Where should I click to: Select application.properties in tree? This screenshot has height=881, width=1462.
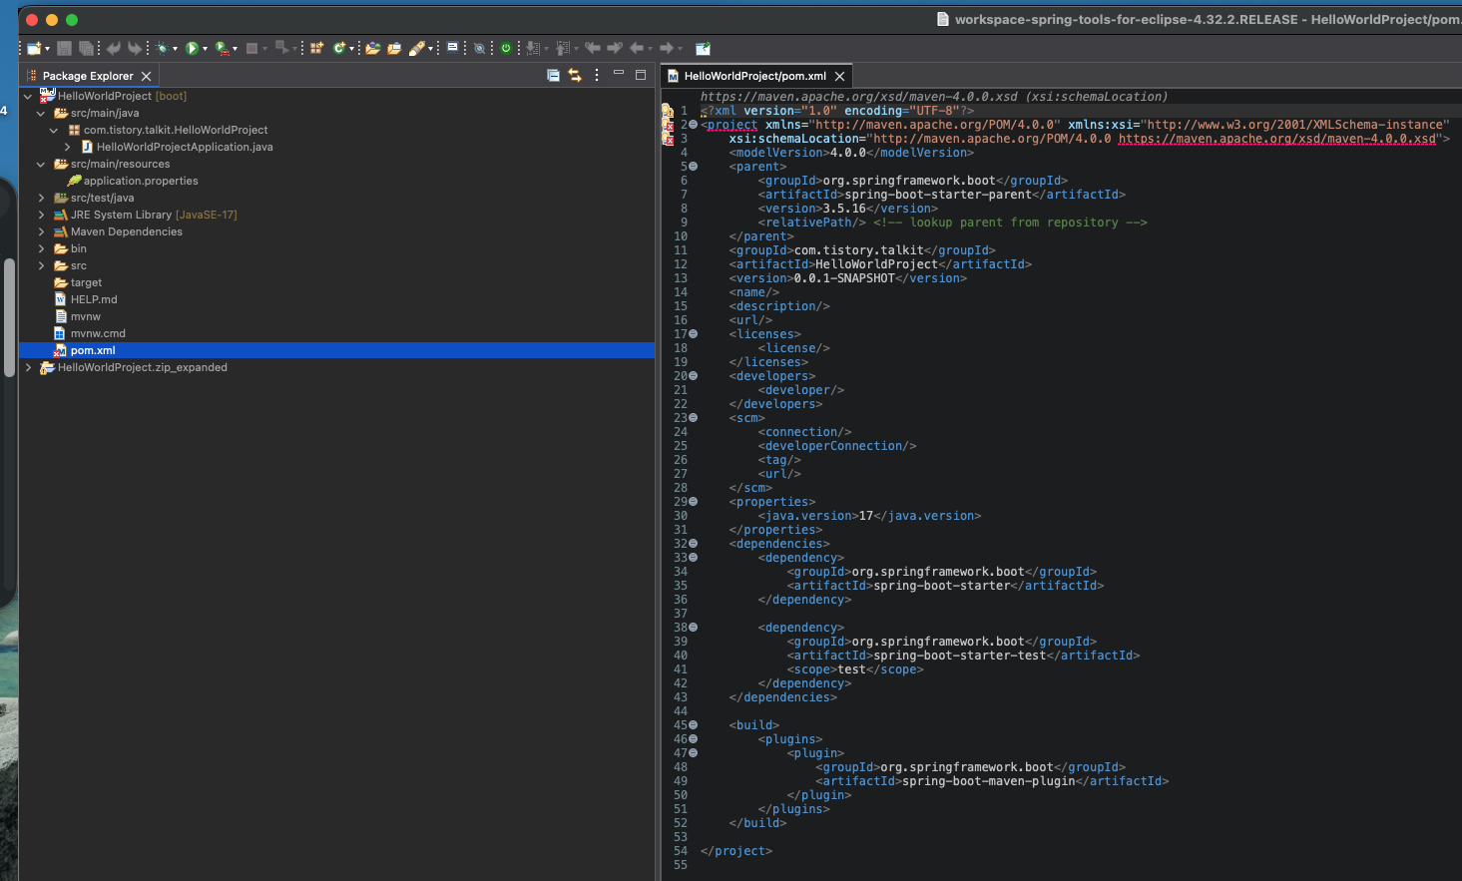141,182
